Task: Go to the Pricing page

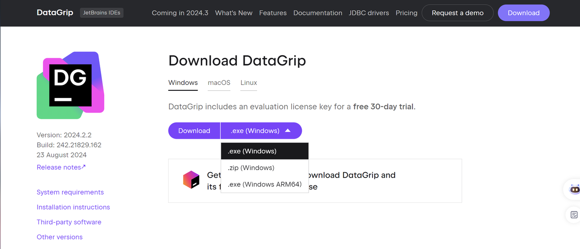Action: click(406, 13)
